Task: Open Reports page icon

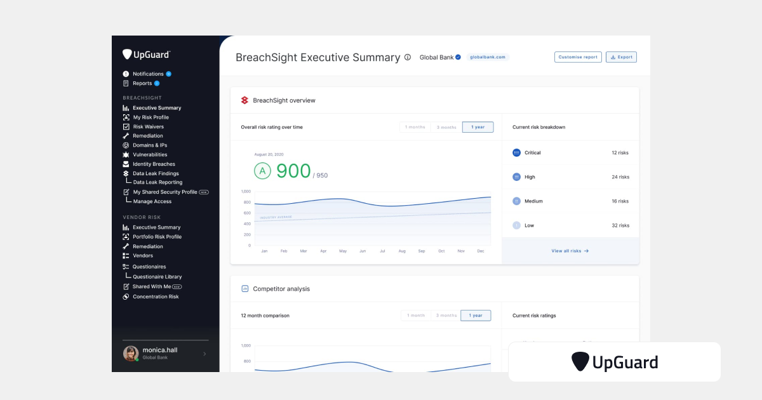Action: (x=126, y=83)
